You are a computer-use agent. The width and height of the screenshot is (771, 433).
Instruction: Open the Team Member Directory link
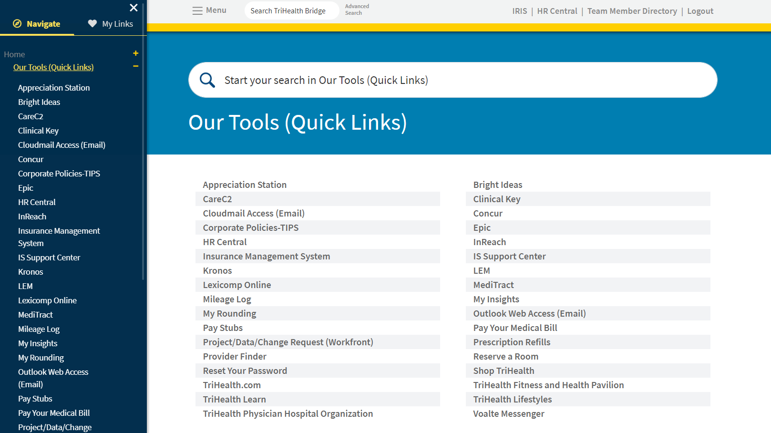632,11
